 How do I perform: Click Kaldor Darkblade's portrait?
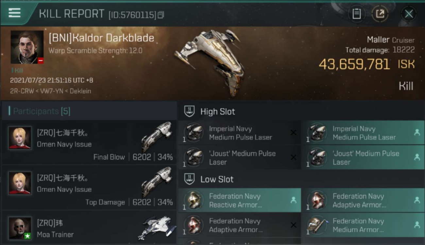point(27,47)
